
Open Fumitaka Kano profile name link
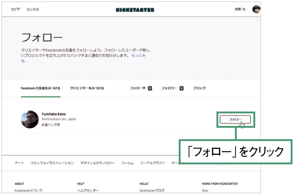point(54,114)
